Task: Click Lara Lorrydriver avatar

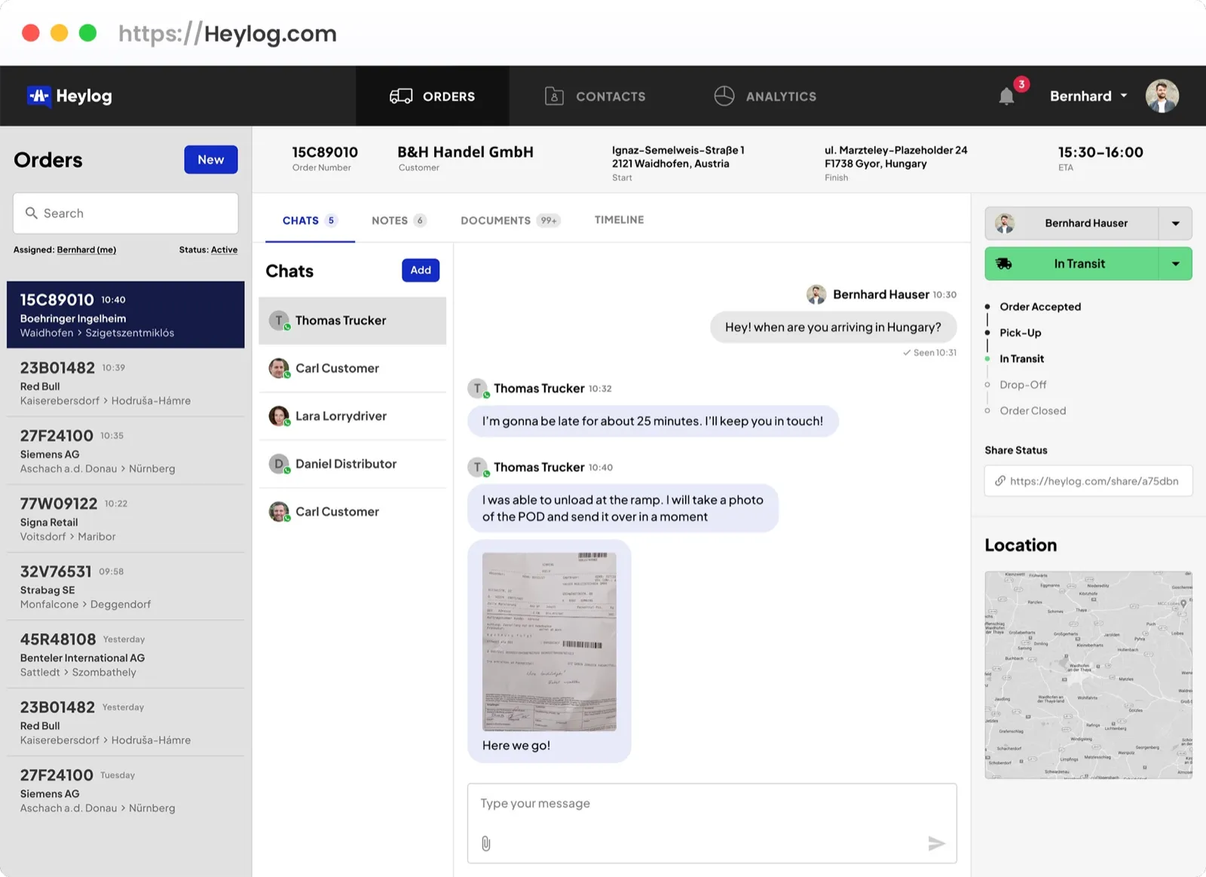Action: coord(279,416)
